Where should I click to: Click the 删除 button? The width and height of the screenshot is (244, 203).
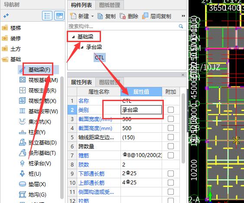[129, 16]
